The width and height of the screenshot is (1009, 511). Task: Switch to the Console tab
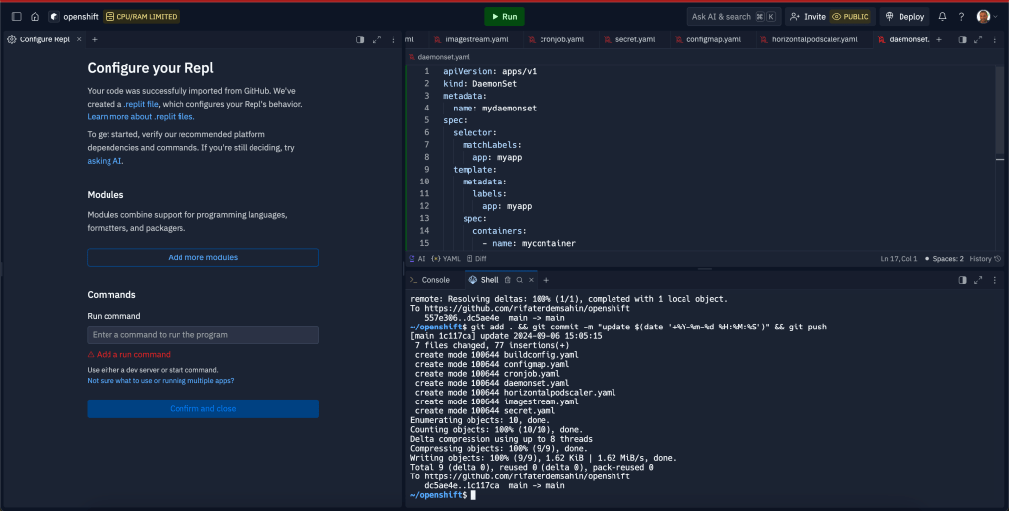430,280
